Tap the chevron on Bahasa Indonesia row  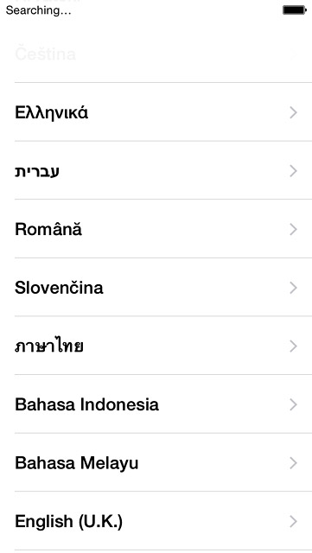[x=293, y=404]
